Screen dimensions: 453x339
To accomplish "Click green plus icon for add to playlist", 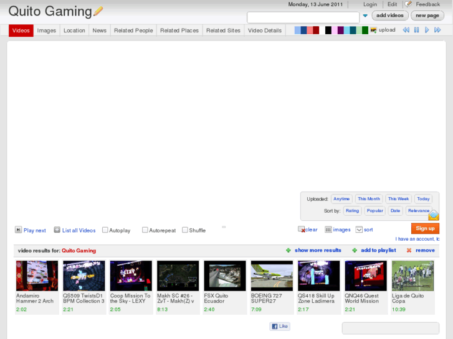I will [355, 251].
